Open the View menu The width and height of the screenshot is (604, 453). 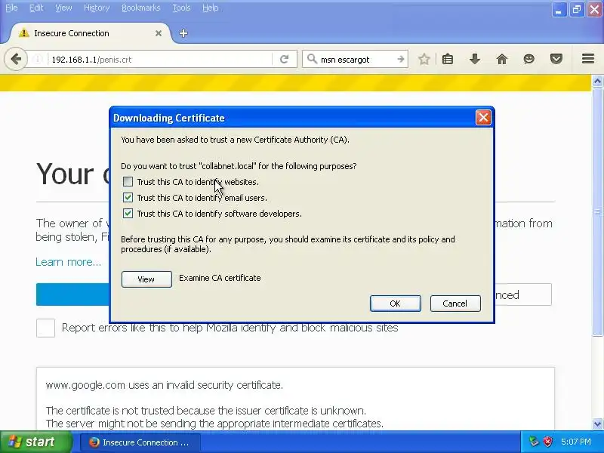point(63,8)
